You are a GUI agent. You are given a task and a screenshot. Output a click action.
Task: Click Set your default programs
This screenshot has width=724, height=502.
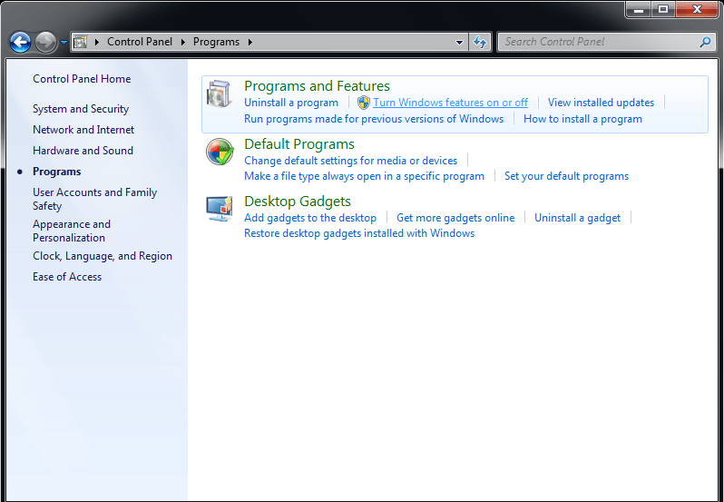pyautogui.click(x=566, y=176)
